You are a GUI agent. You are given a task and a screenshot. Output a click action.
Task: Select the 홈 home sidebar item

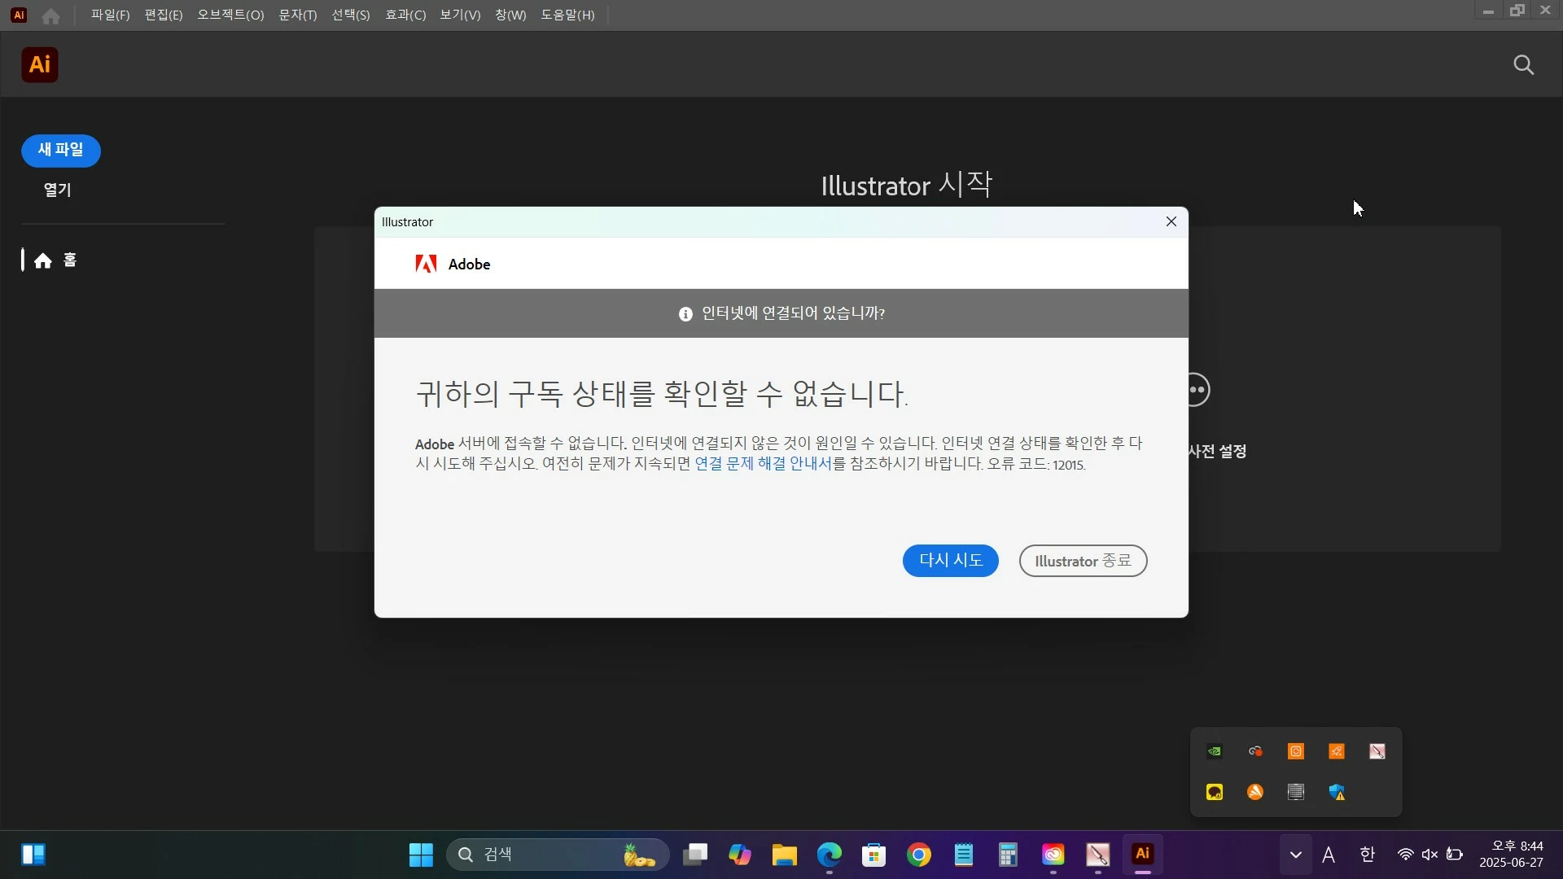click(55, 260)
